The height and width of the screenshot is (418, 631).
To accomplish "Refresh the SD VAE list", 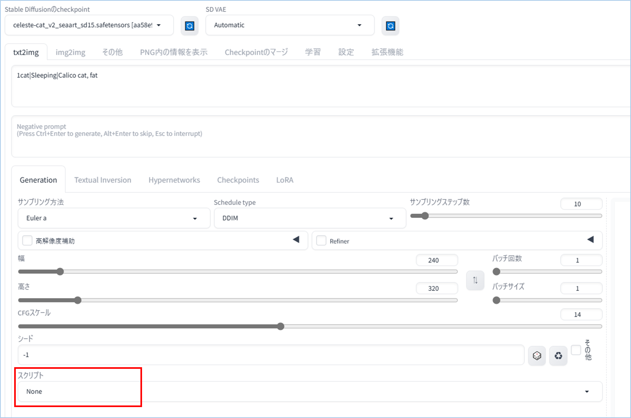I will 390,26.
